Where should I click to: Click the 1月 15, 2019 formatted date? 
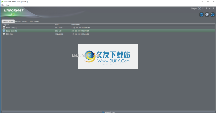[x=80, y=34]
